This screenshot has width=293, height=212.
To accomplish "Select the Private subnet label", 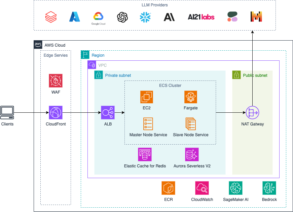I will 118,75.
